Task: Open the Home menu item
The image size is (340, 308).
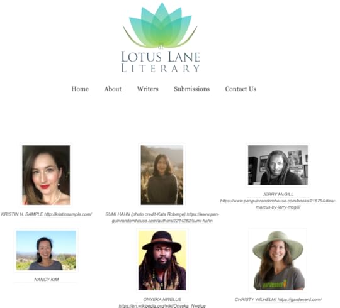Action: 80,89
